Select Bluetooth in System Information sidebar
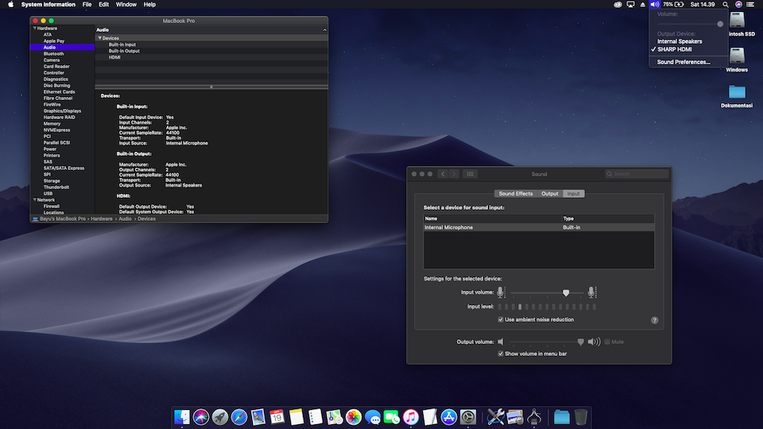The image size is (763, 429). 53,53
